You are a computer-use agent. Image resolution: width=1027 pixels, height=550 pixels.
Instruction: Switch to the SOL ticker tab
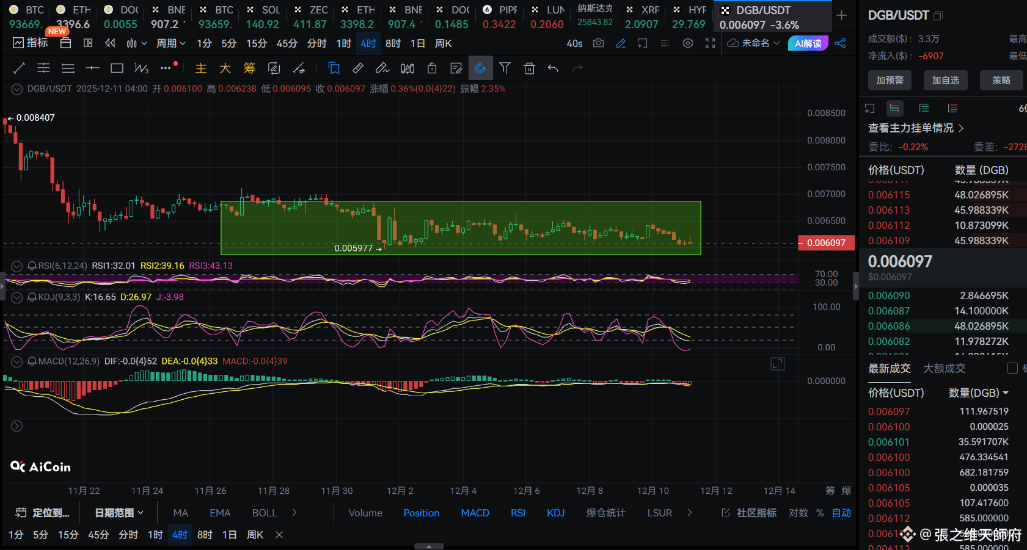pyautogui.click(x=263, y=16)
